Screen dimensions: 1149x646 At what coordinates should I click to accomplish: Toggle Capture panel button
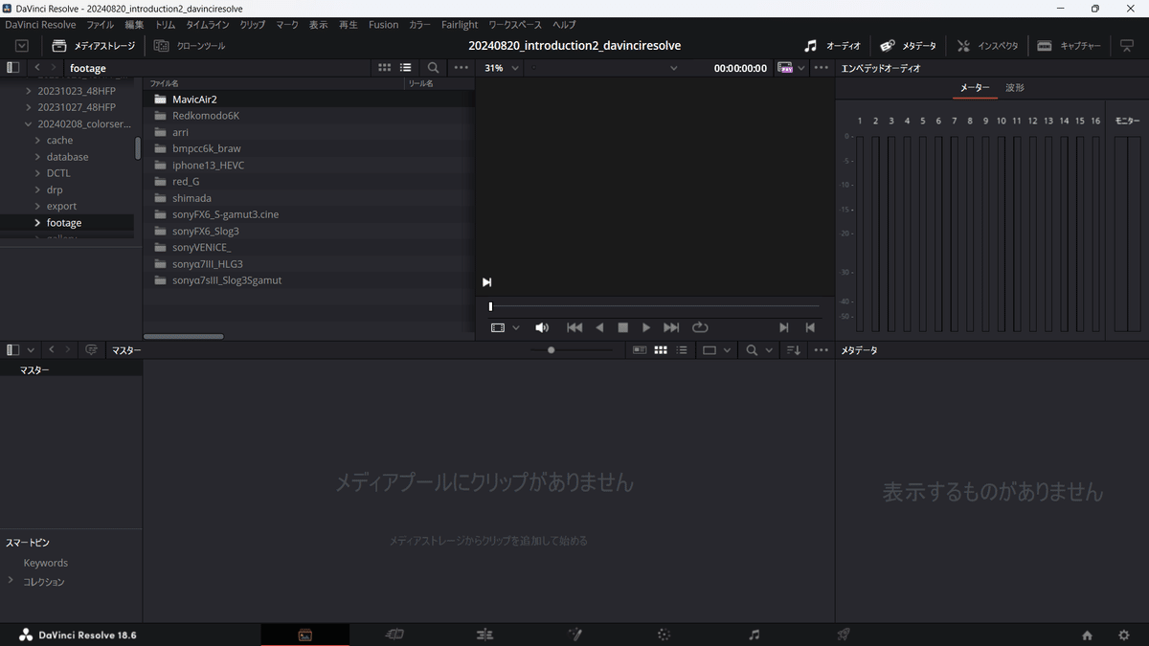pos(1070,46)
